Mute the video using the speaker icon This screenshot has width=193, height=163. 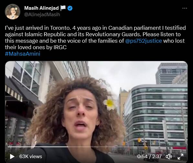coord(169,157)
